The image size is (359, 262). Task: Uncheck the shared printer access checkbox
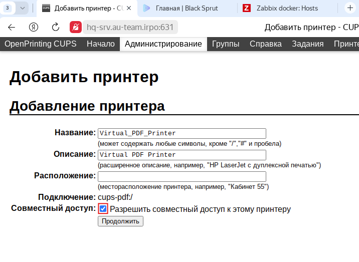pyautogui.click(x=103, y=209)
